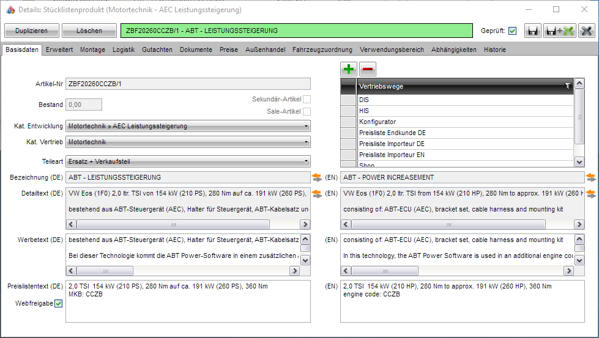
Task: Click the Detailtext (DE) scroll-left arrow
Action: (x=72, y=224)
